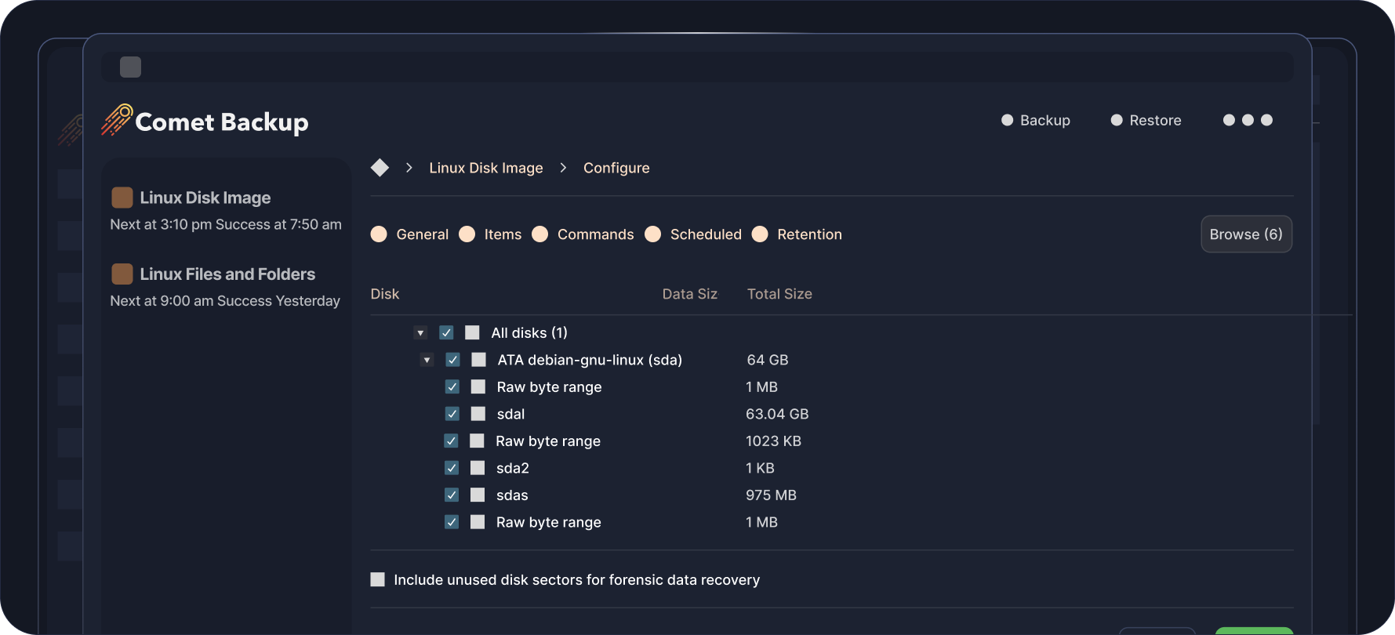Click the disk icon beside sda2

coord(478,468)
